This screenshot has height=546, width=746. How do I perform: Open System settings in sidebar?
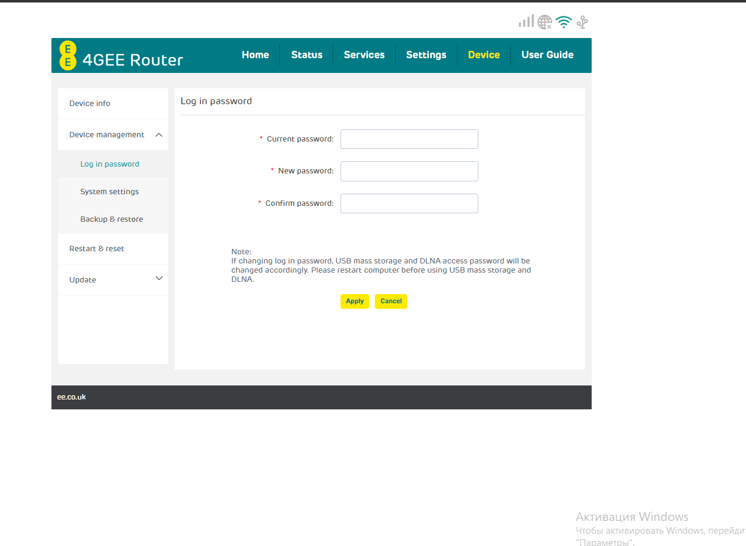pos(110,192)
